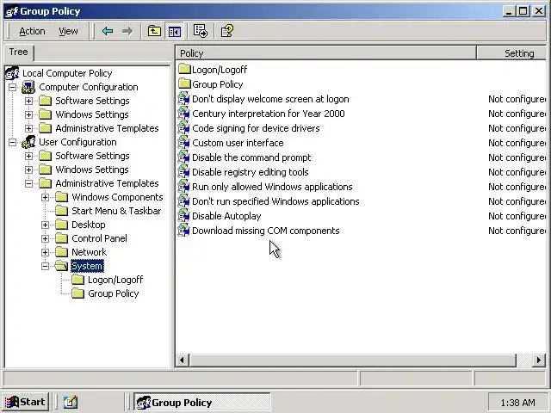
Task: Click the Export List toolbar icon
Action: click(201, 31)
